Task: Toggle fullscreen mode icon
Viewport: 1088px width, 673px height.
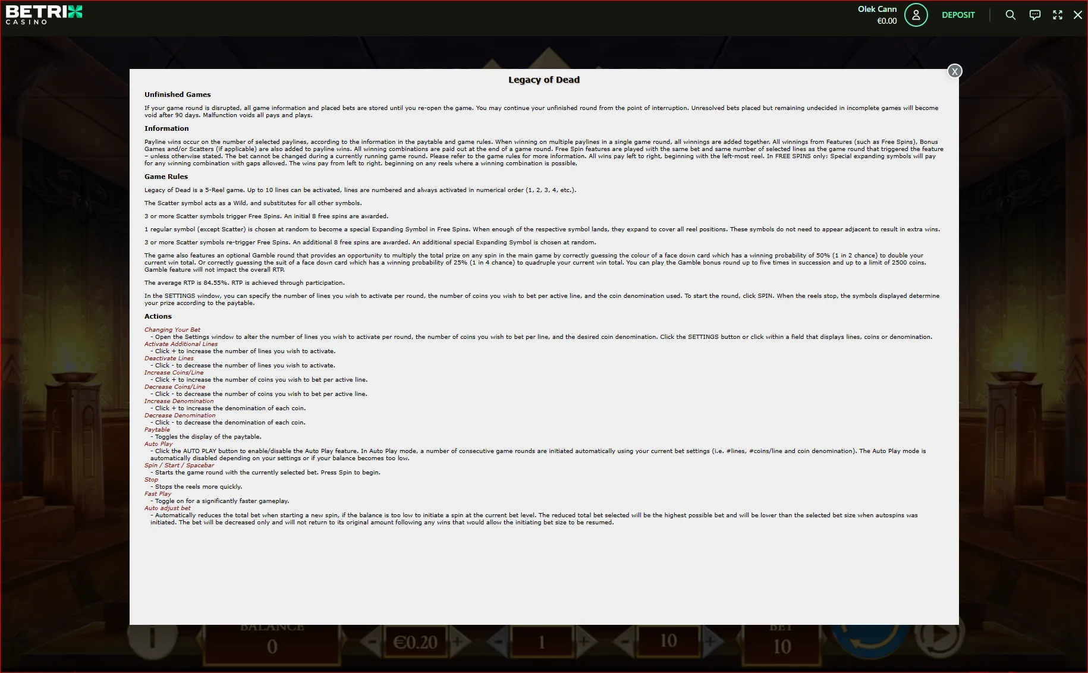Action: pos(1057,15)
